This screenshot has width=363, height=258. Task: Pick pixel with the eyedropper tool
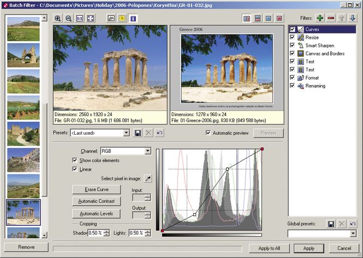pyautogui.click(x=147, y=178)
